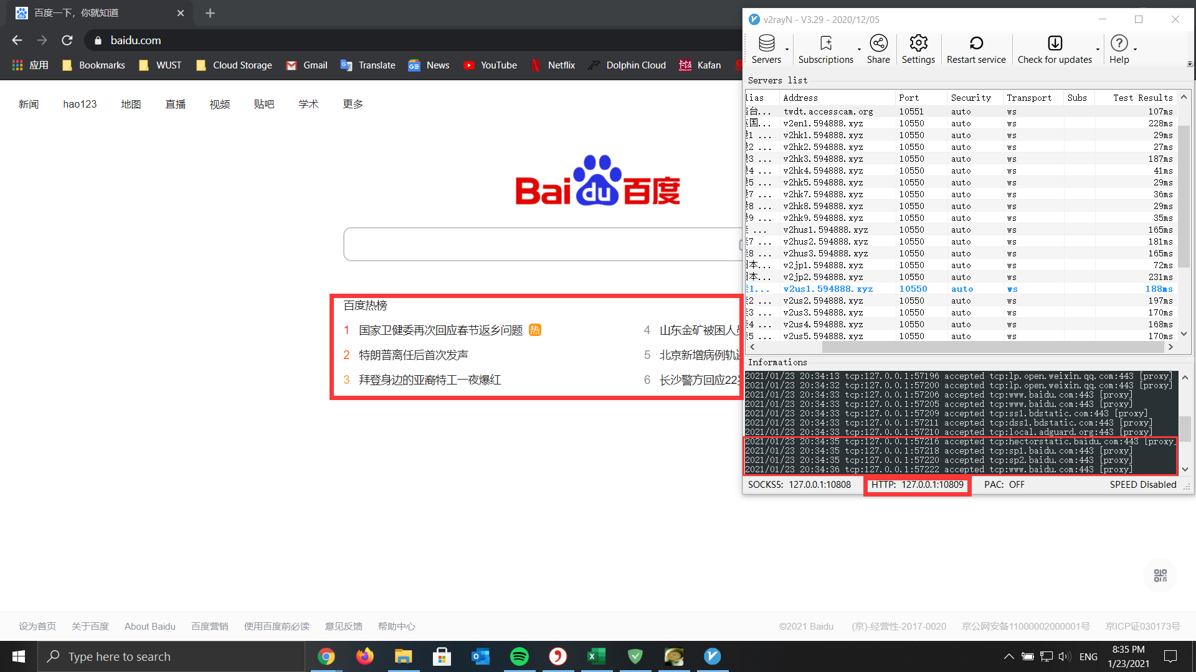Viewport: 1196px width, 672px height.
Task: Click the floating QR code scan icon
Action: pyautogui.click(x=1160, y=576)
